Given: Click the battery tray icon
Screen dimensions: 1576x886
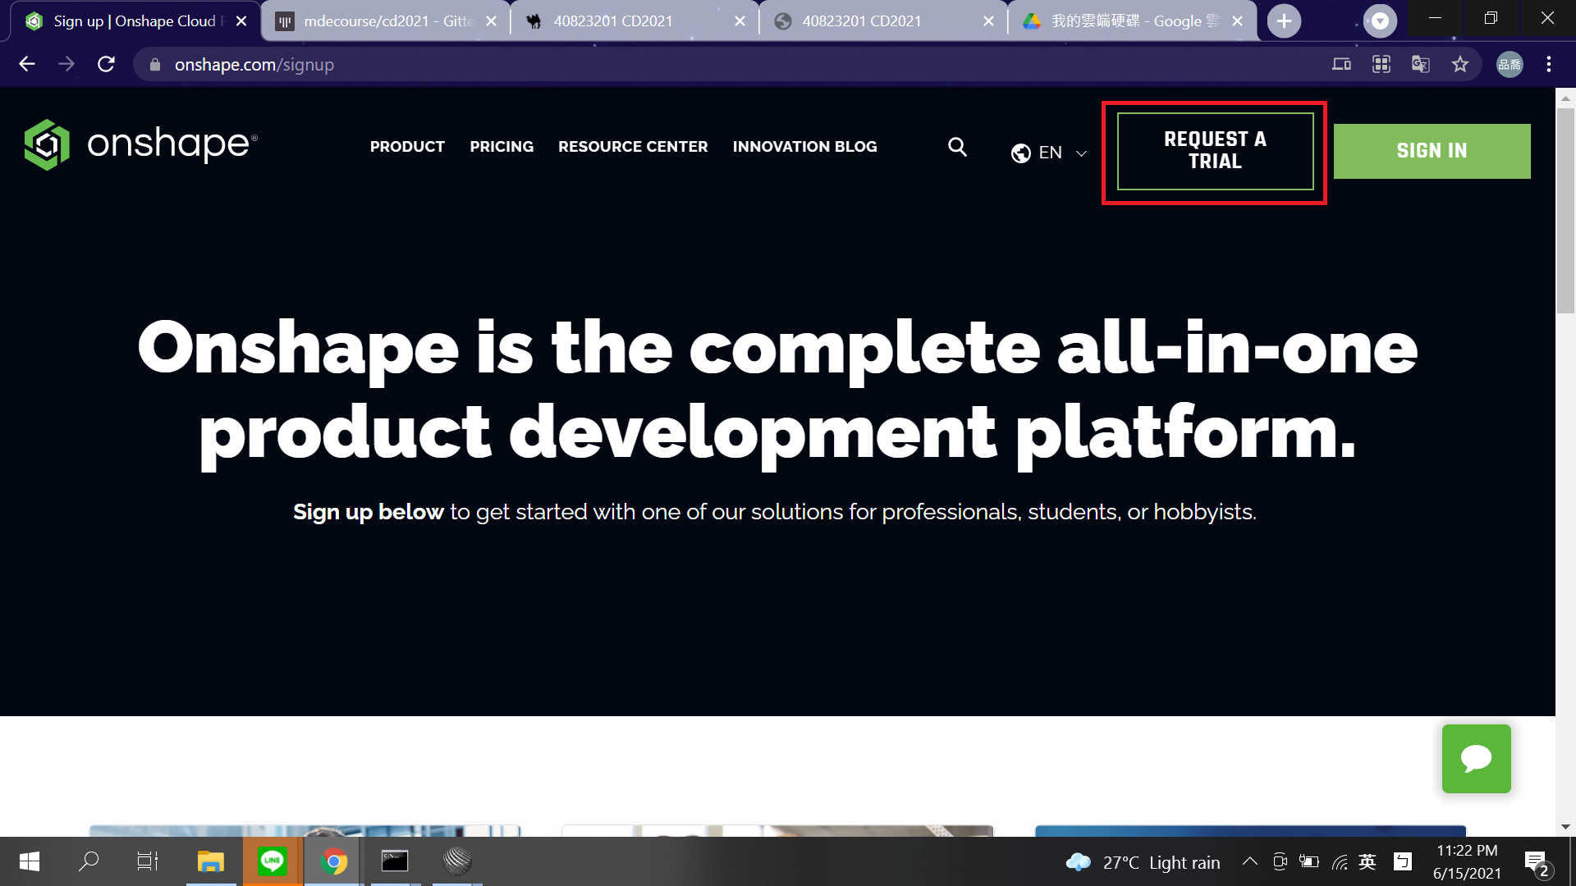Looking at the screenshot, I should tap(1309, 861).
